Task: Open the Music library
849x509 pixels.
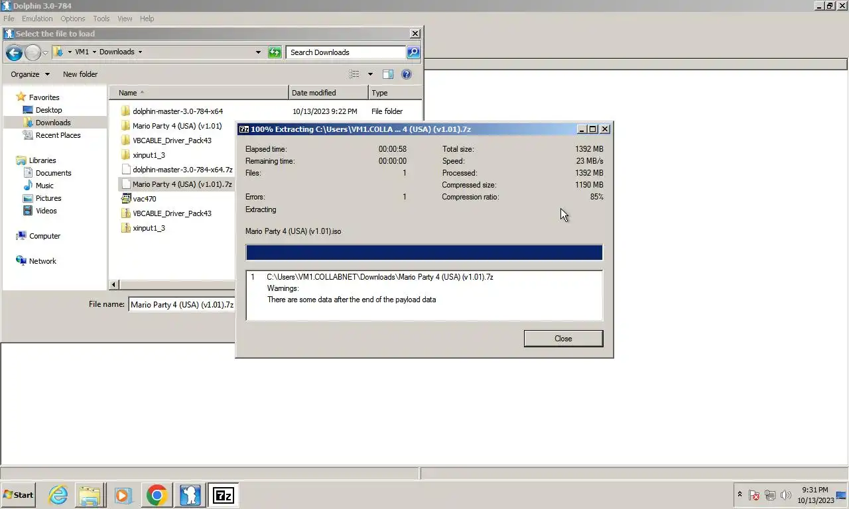Action: coord(44,186)
